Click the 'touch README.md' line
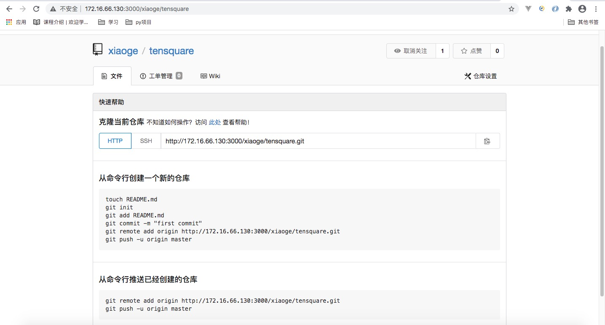This screenshot has height=325, width=605. pos(131,199)
